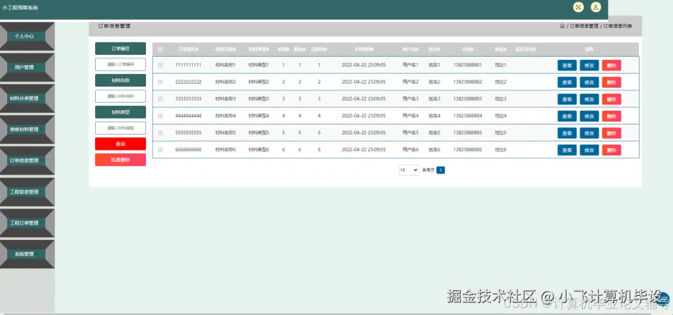
Task: Check the row for order 2222222222
Action: (160, 82)
